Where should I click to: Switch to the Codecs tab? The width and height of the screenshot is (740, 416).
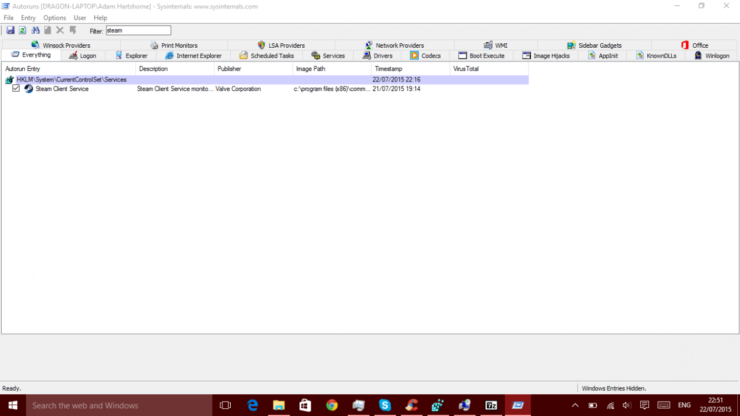[425, 56]
